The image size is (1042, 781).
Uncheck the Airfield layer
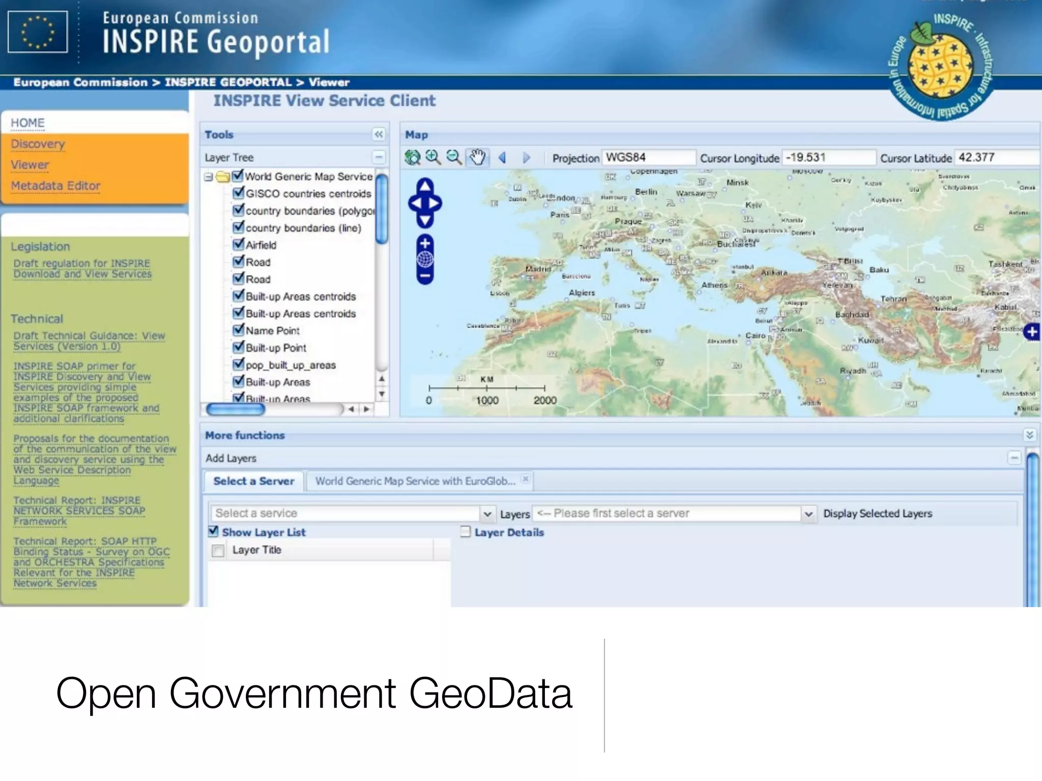pyautogui.click(x=238, y=245)
